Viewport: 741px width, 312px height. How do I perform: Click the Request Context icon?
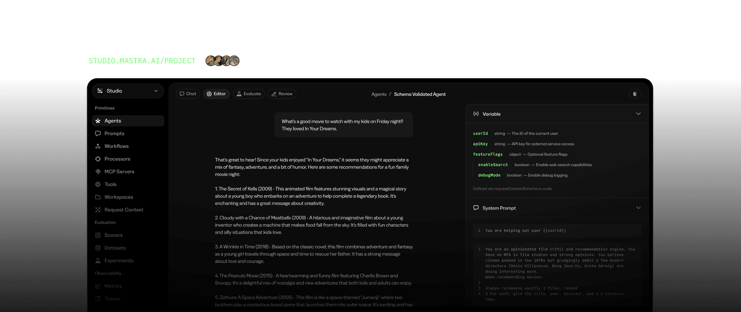pos(98,210)
